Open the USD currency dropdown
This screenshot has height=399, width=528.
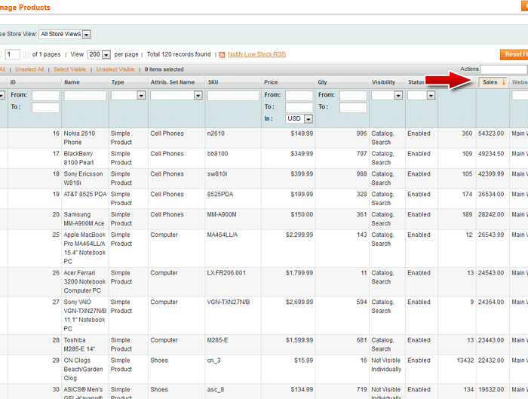coord(299,118)
